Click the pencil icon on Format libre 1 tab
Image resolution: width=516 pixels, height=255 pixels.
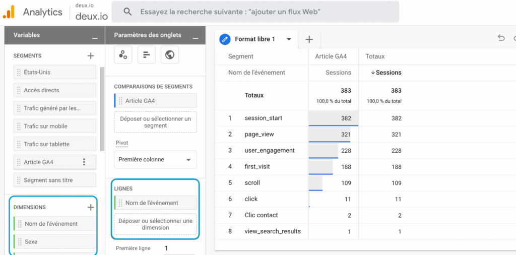tap(225, 39)
